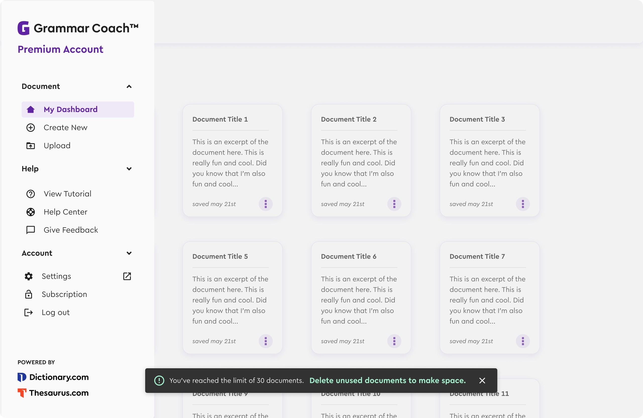Click the alert icon in the limit notification
This screenshot has width=643, height=418.
tap(159, 381)
